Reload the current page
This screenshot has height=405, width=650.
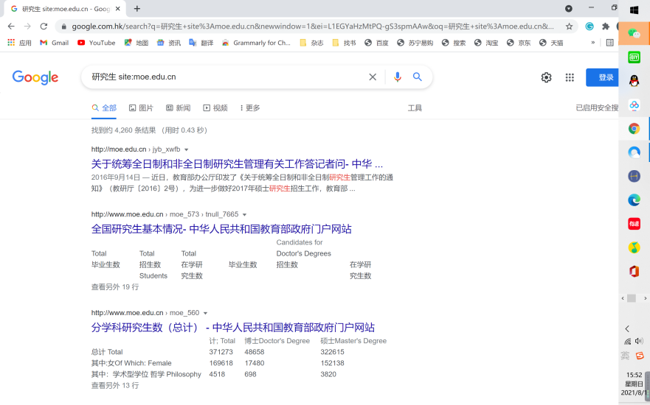point(44,27)
